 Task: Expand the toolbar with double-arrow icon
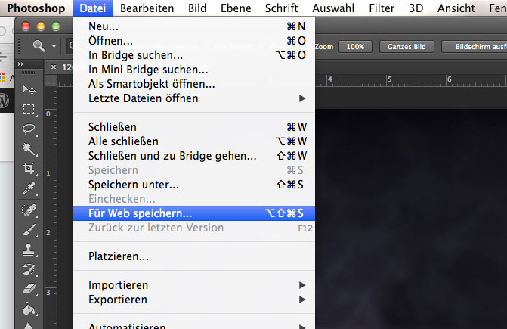(x=20, y=64)
